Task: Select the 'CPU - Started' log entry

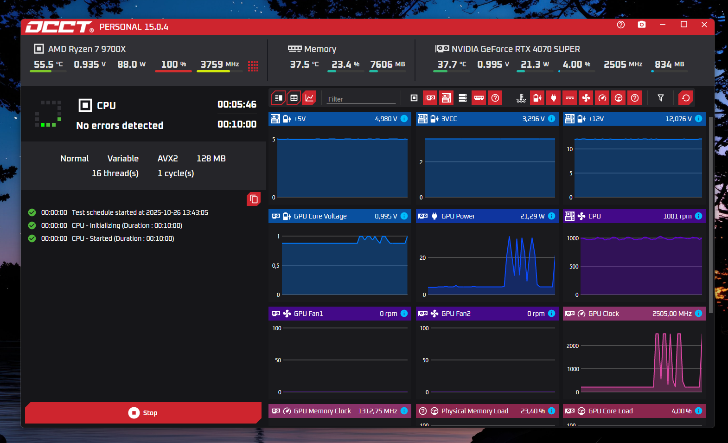Action: [101, 238]
